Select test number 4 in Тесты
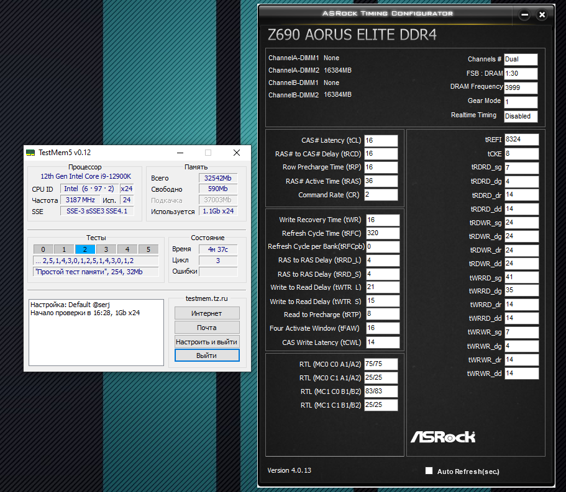 [x=127, y=249]
